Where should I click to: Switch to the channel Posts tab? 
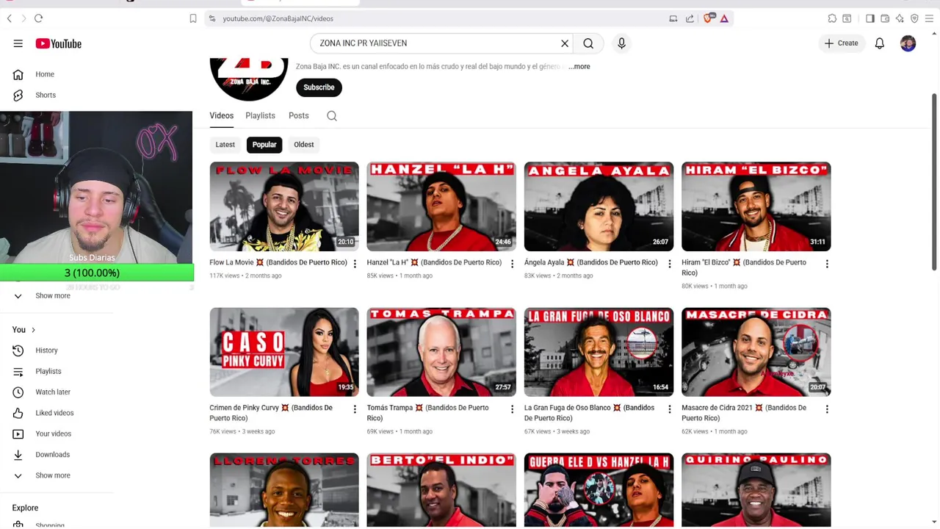tap(298, 115)
